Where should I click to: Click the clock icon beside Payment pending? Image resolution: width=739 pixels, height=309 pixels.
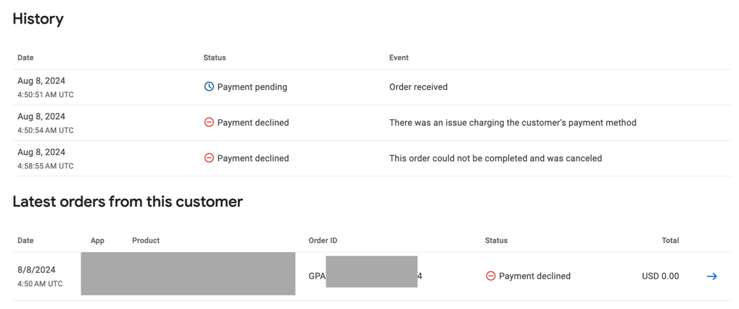(209, 87)
